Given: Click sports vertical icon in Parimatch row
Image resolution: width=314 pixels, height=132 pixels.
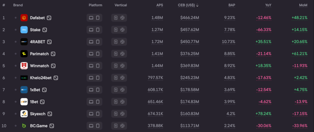Looking at the screenshot, I should pos(122,54).
